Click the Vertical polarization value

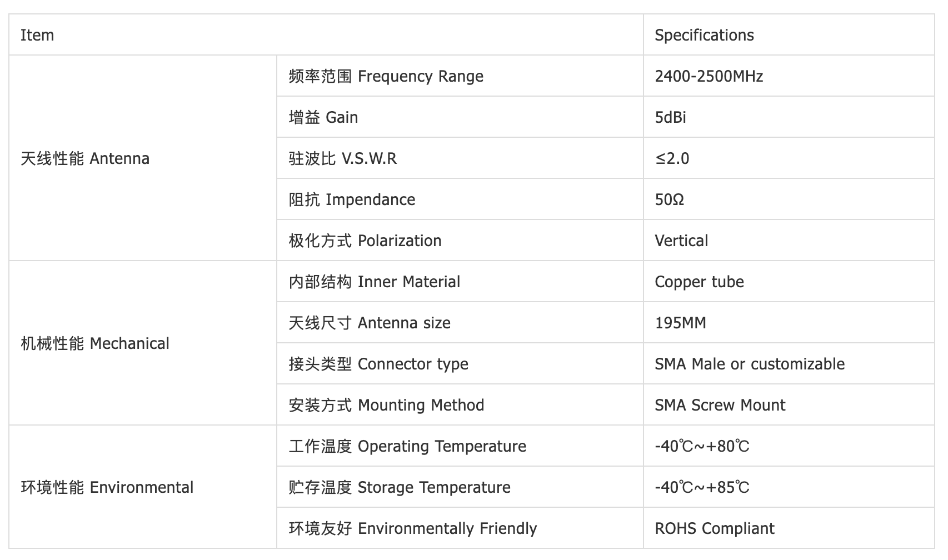click(681, 241)
